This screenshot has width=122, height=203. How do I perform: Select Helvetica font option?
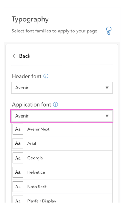pos(62,172)
